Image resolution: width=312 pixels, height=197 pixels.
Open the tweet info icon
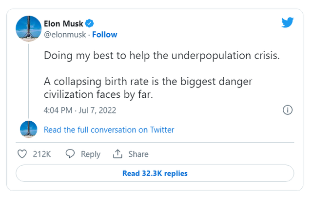(288, 110)
